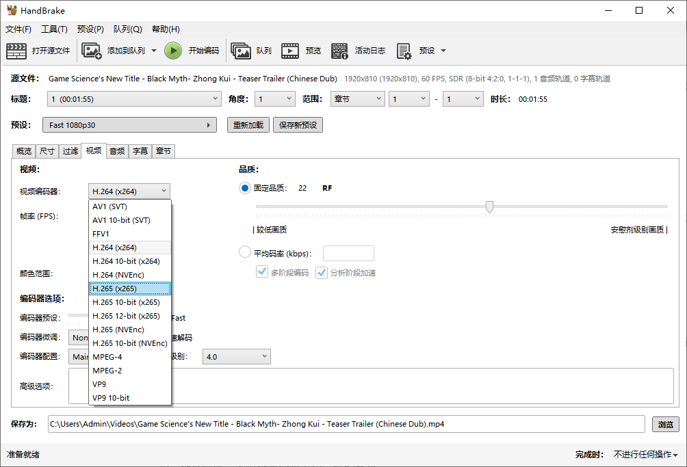Open the 工具(T) menu
The height and width of the screenshot is (467, 687).
[x=54, y=29]
